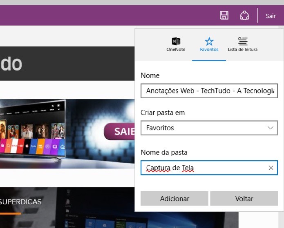
Task: Select the OneNote icon
Action: (x=176, y=41)
